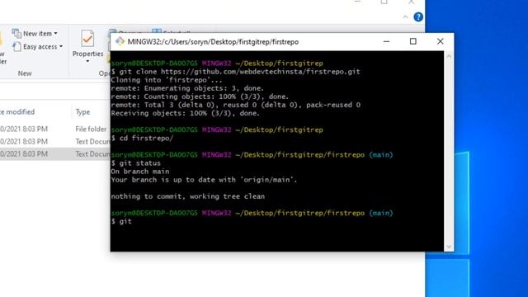This screenshot has height=297, width=528.
Task: Open File Explorer Help question mark icon
Action: [418, 16]
